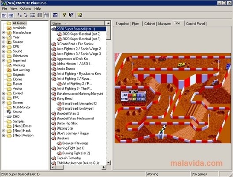Toggle the folder list panel toolbar icon

point(4,15)
